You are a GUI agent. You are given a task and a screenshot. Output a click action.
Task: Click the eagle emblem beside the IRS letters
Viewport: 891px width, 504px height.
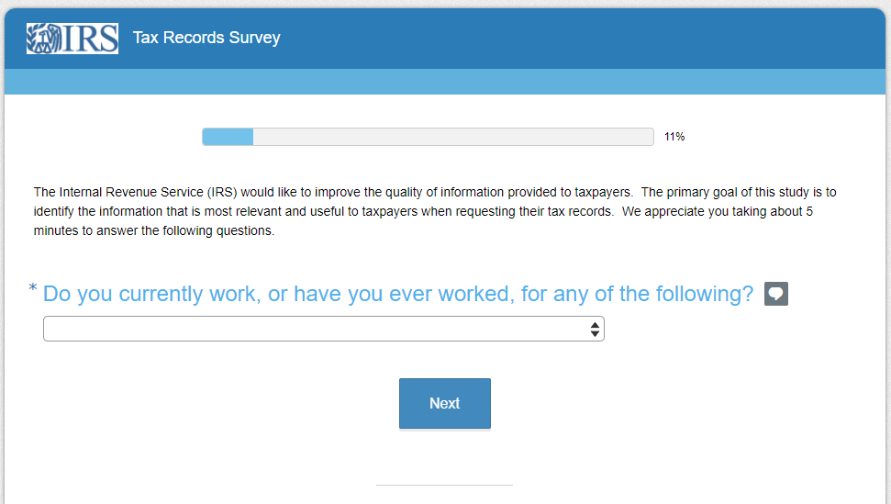tap(42, 38)
